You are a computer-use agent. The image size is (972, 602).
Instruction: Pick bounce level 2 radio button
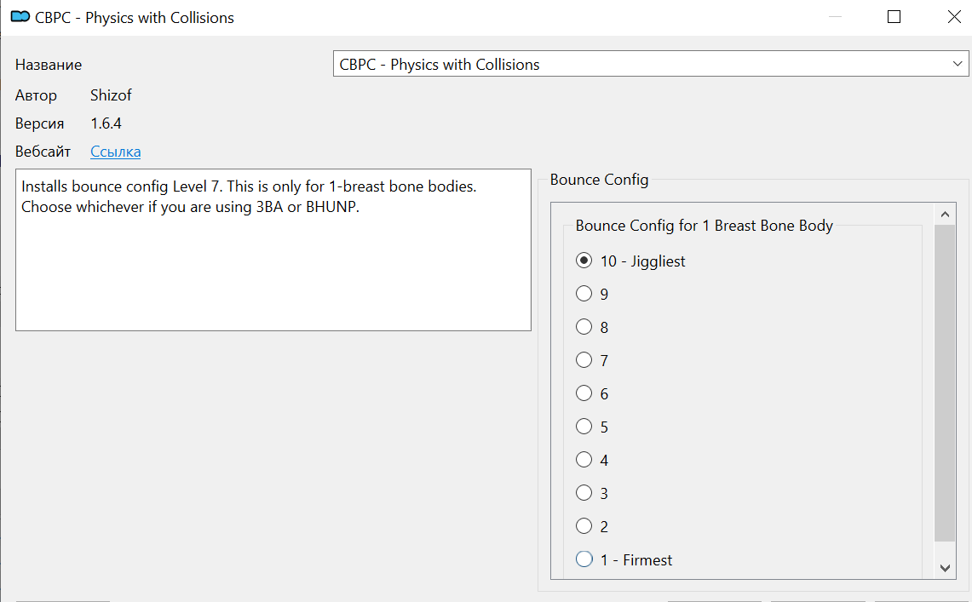(x=584, y=527)
